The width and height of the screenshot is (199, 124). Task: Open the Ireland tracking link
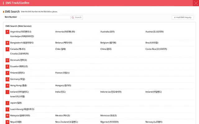154,92
